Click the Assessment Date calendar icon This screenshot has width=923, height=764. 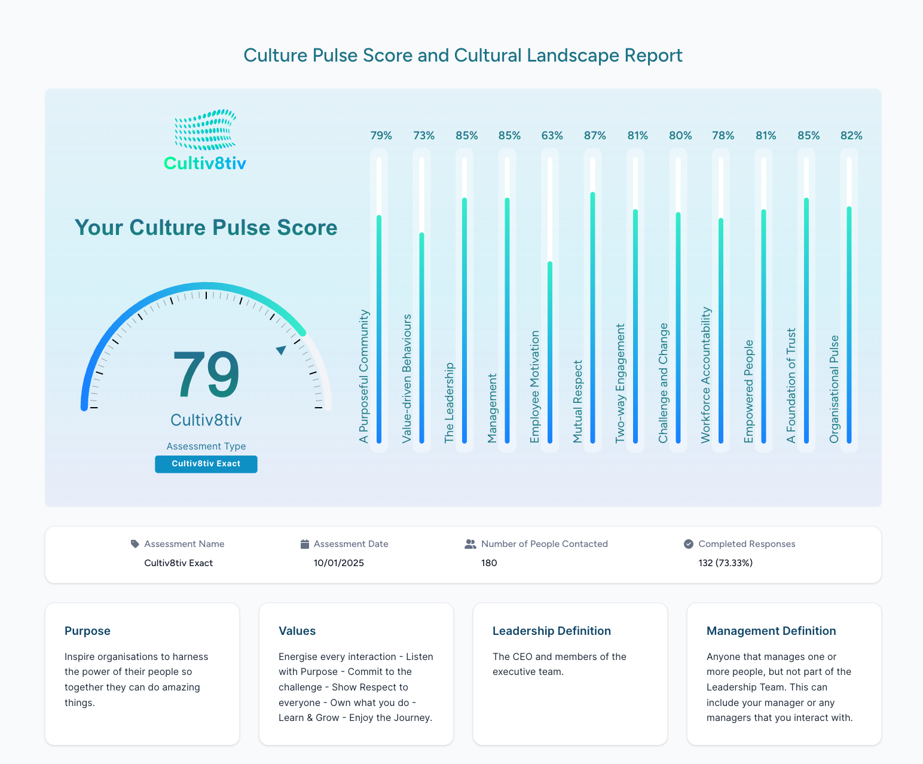(x=304, y=543)
